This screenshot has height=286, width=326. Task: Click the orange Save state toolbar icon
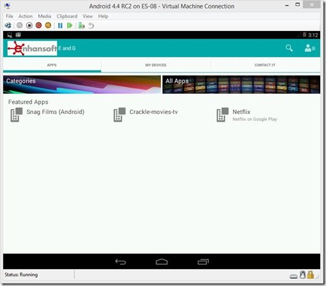[x=48, y=25]
